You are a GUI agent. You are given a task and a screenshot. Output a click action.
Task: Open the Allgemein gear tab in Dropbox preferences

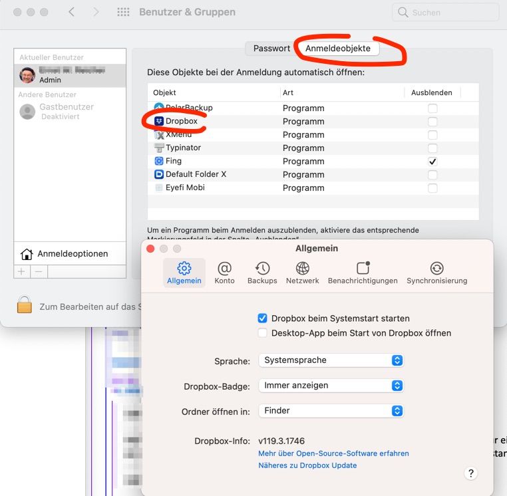[x=184, y=273]
